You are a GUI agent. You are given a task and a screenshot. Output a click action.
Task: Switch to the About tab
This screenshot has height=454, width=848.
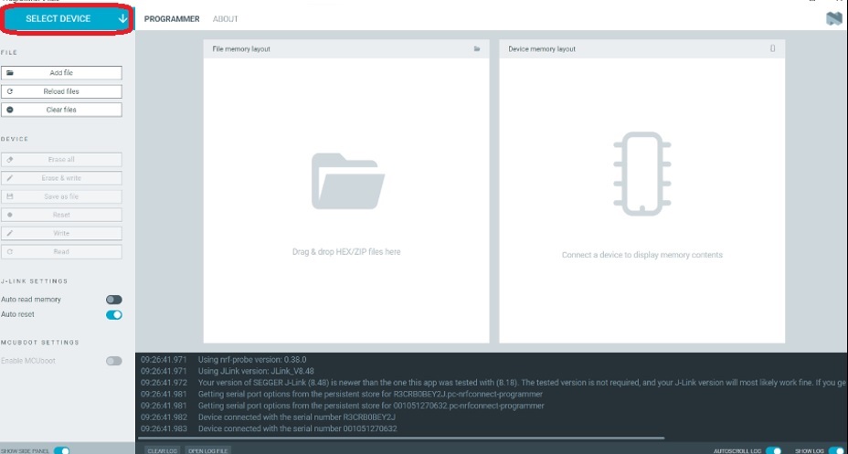[225, 18]
